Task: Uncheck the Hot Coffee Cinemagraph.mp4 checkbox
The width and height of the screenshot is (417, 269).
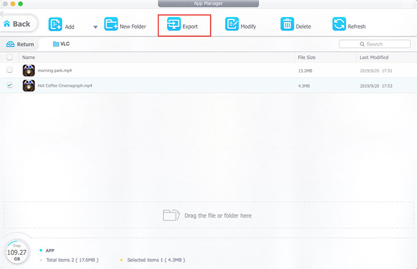Action: [x=9, y=85]
